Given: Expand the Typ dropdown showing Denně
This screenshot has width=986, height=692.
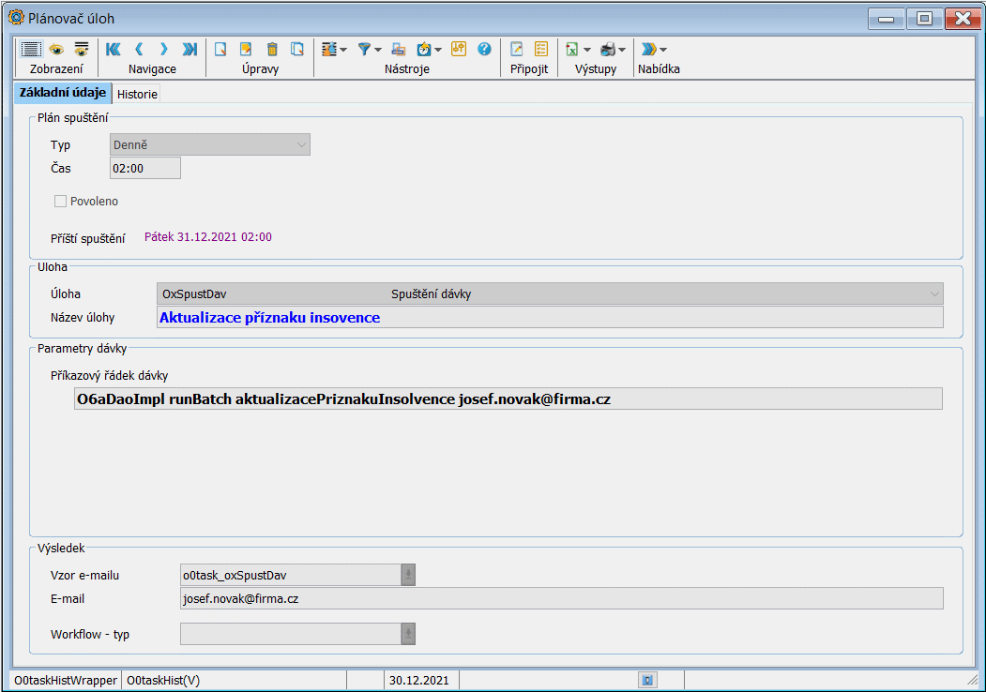Looking at the screenshot, I should pos(301,145).
